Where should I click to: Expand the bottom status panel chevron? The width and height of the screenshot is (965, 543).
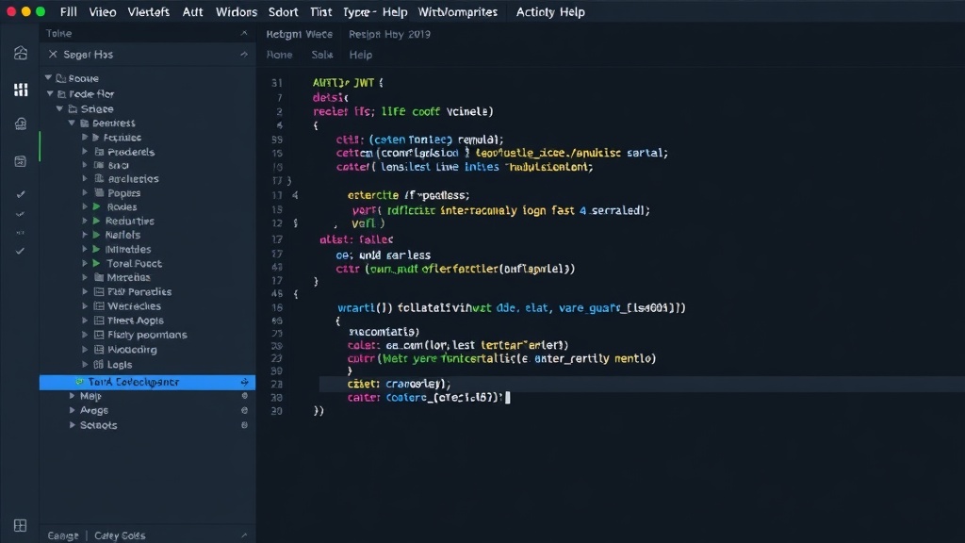[x=244, y=535]
